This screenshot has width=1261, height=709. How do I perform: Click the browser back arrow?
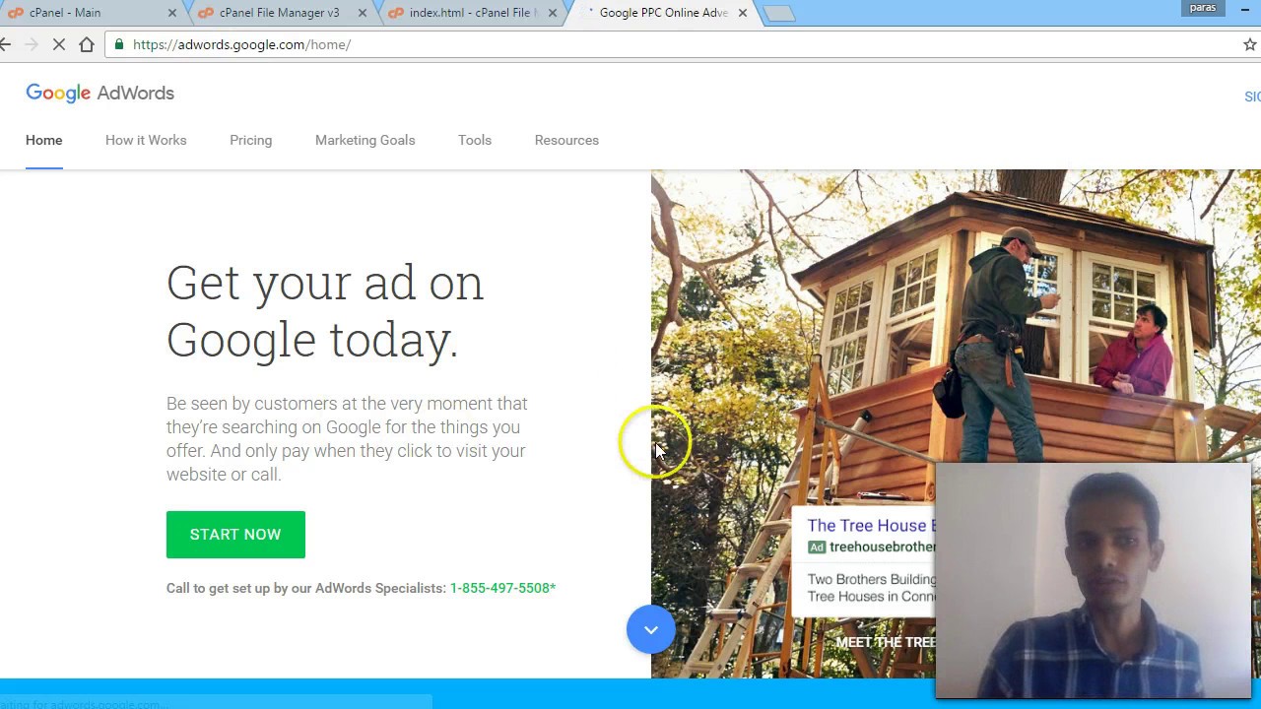[6, 44]
